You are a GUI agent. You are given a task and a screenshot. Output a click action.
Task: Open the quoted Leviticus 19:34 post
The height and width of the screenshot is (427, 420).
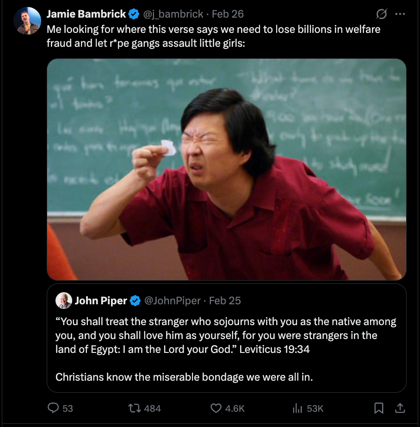pos(226,343)
